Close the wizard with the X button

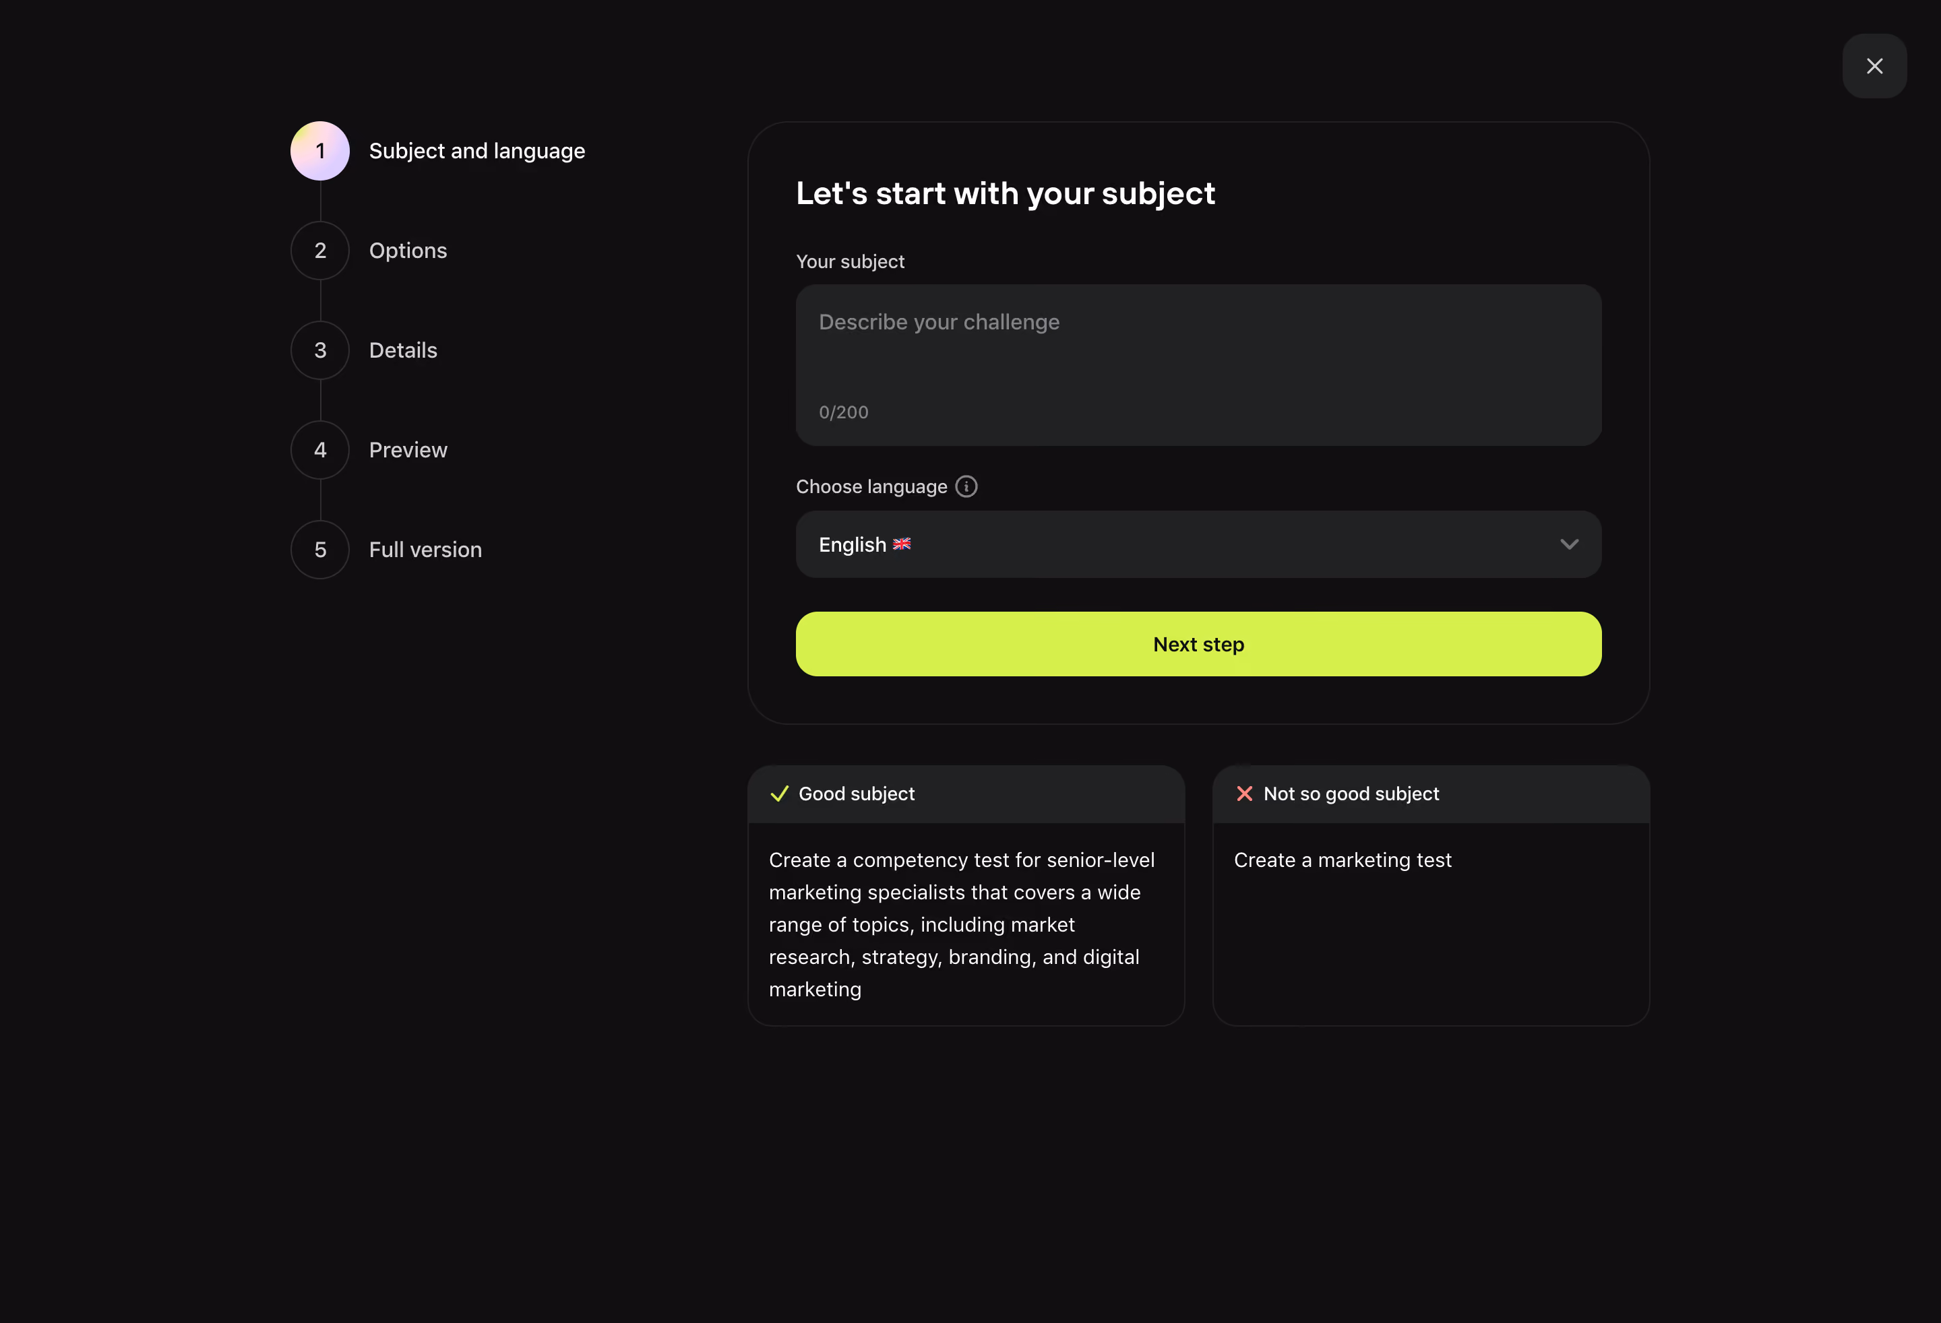[1874, 66]
